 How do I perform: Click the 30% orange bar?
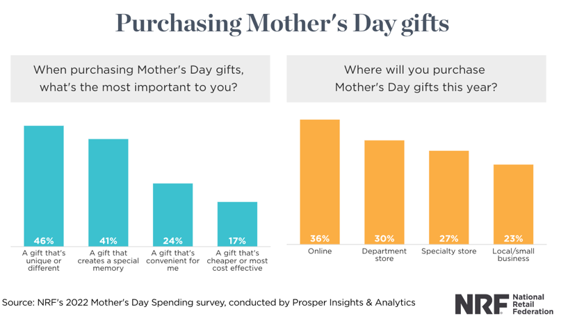pyautogui.click(x=384, y=191)
